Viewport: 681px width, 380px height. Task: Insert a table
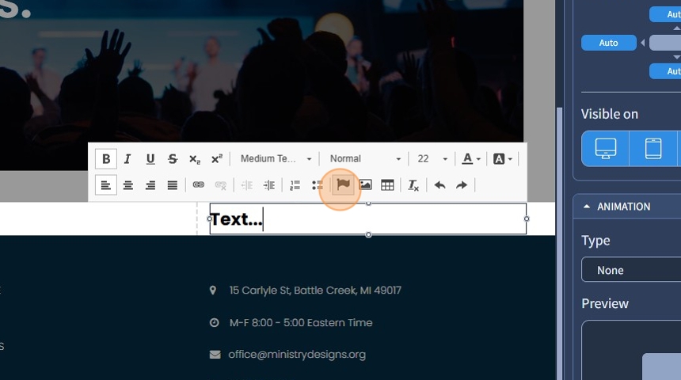(x=387, y=185)
